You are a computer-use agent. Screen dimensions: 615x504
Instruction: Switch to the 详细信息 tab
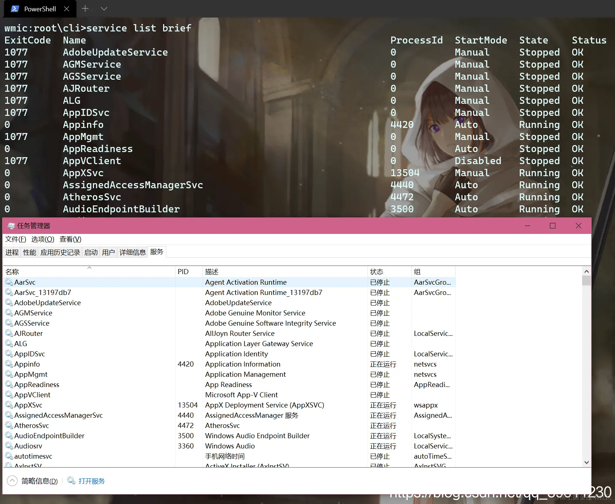point(133,252)
